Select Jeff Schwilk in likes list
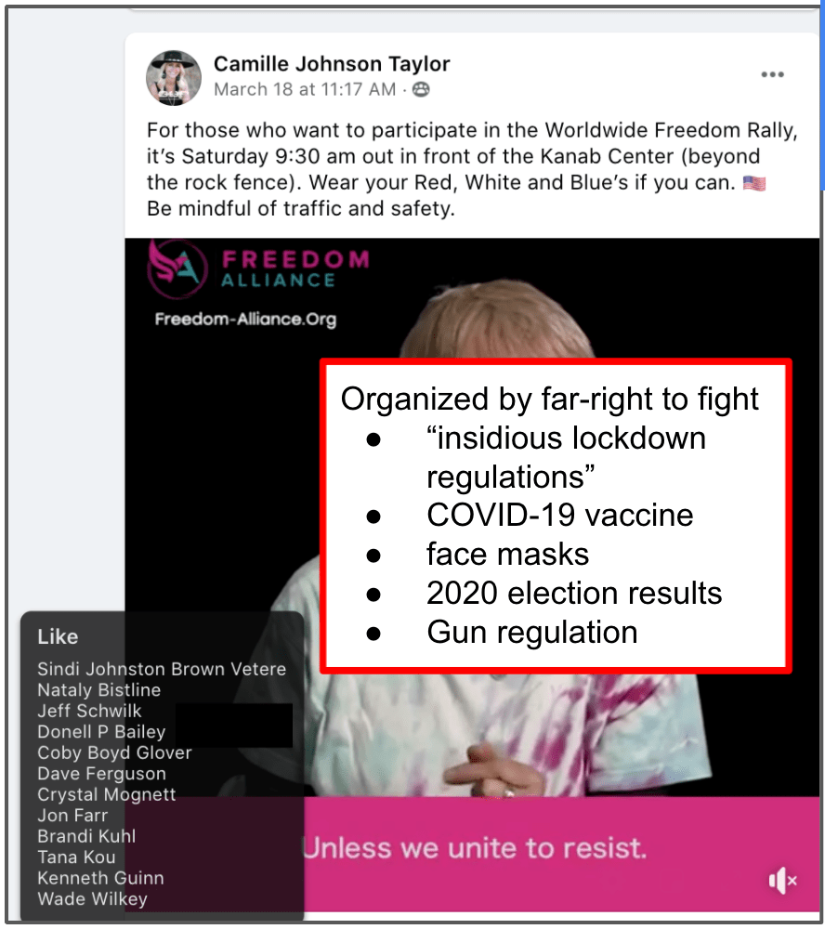This screenshot has width=825, height=929. click(x=89, y=711)
